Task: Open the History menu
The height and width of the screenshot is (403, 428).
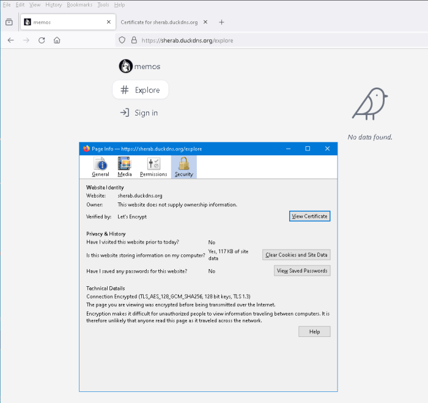Action: (53, 5)
